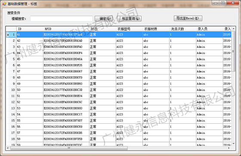This screenshot has width=241, height=156.
Task: Sort by the 录入员 column header
Action: tap(210, 29)
